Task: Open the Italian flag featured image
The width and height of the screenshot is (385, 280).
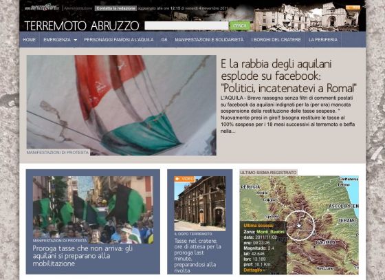Action: pos(121,105)
